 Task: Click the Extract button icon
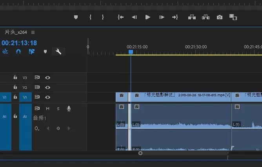pos(206,17)
